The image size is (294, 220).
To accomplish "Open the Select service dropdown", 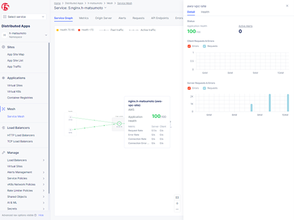I will pos(24,16).
